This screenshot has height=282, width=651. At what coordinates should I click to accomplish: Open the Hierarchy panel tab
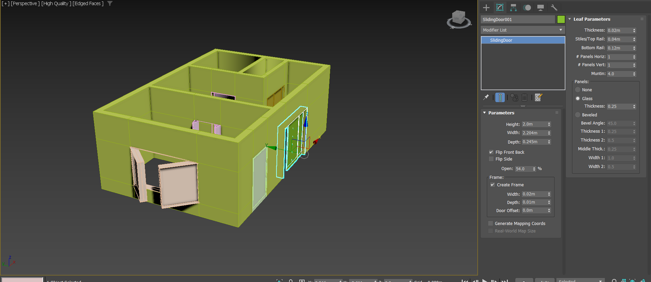pyautogui.click(x=513, y=7)
